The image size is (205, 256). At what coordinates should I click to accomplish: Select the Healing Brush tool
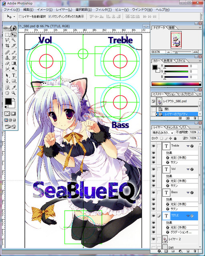(x=7, y=52)
